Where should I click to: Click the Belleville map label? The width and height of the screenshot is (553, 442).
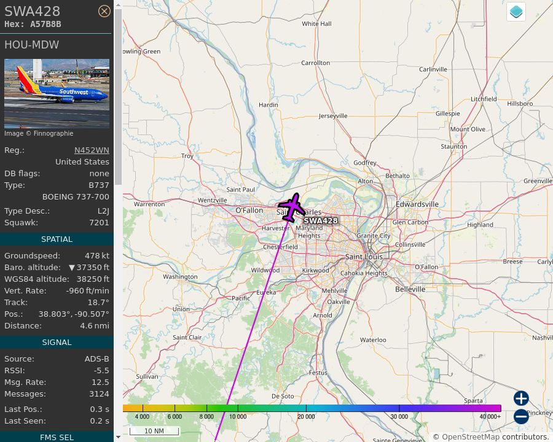point(410,289)
